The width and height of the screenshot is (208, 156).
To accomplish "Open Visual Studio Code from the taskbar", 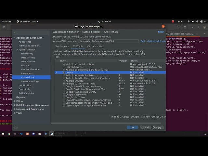I will click(21, 134).
